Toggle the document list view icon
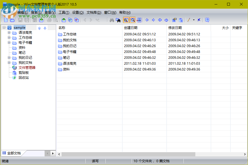 point(139,20)
